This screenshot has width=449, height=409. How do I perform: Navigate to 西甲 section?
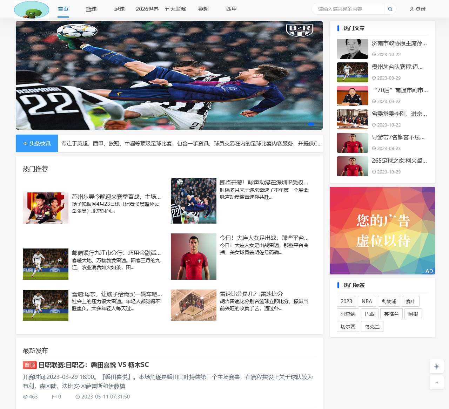tap(232, 9)
